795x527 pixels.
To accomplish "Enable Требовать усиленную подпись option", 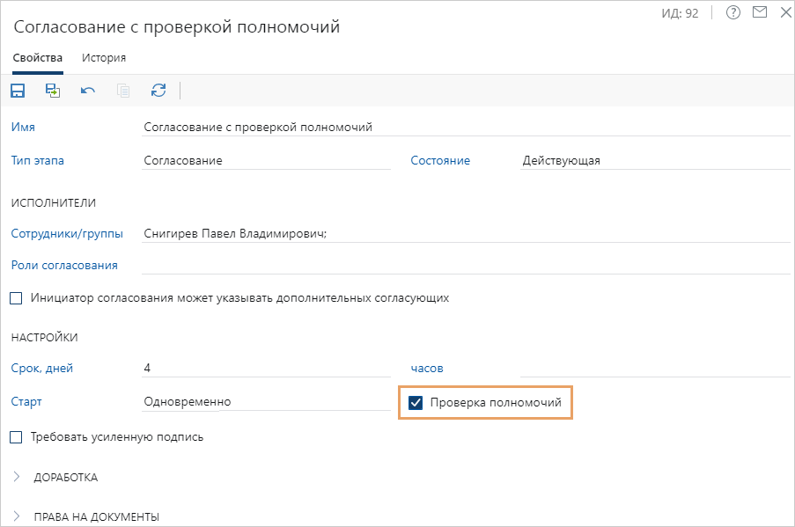I will tap(15, 436).
